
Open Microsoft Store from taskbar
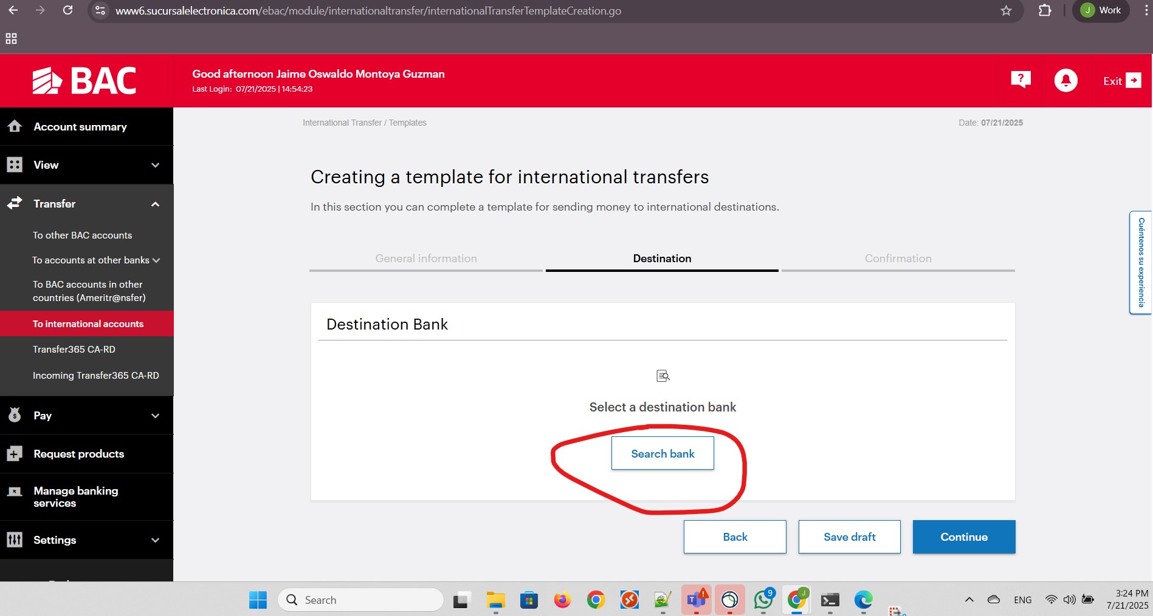tap(529, 600)
